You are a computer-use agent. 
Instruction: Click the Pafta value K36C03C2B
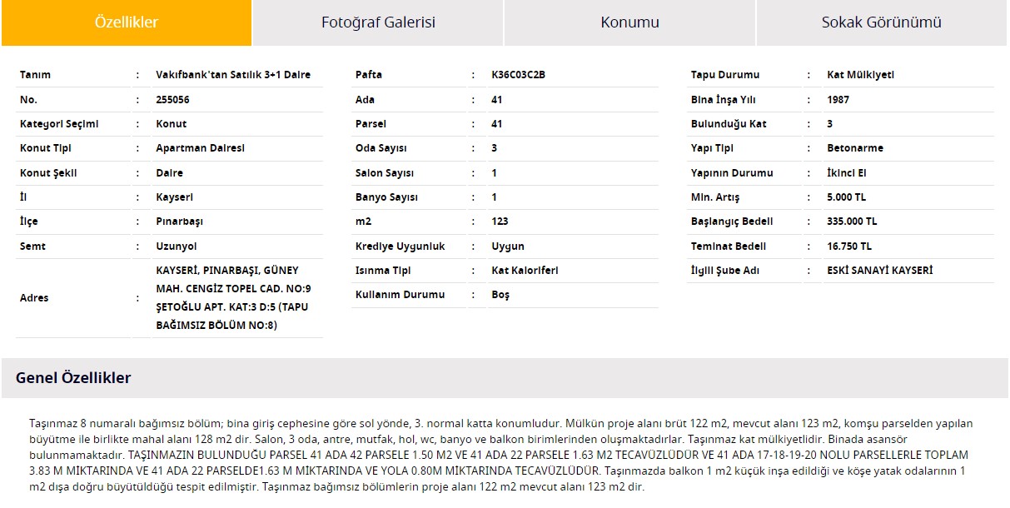[519, 75]
